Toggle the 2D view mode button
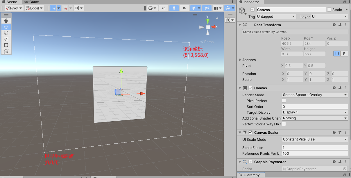 (164, 8)
